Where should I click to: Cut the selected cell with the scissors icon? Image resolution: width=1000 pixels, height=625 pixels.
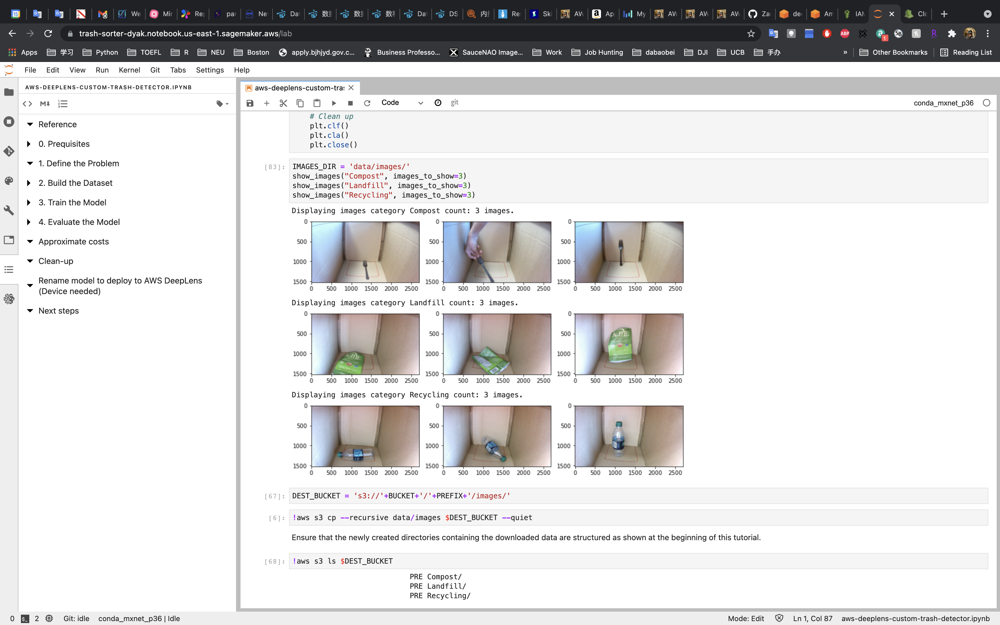283,103
